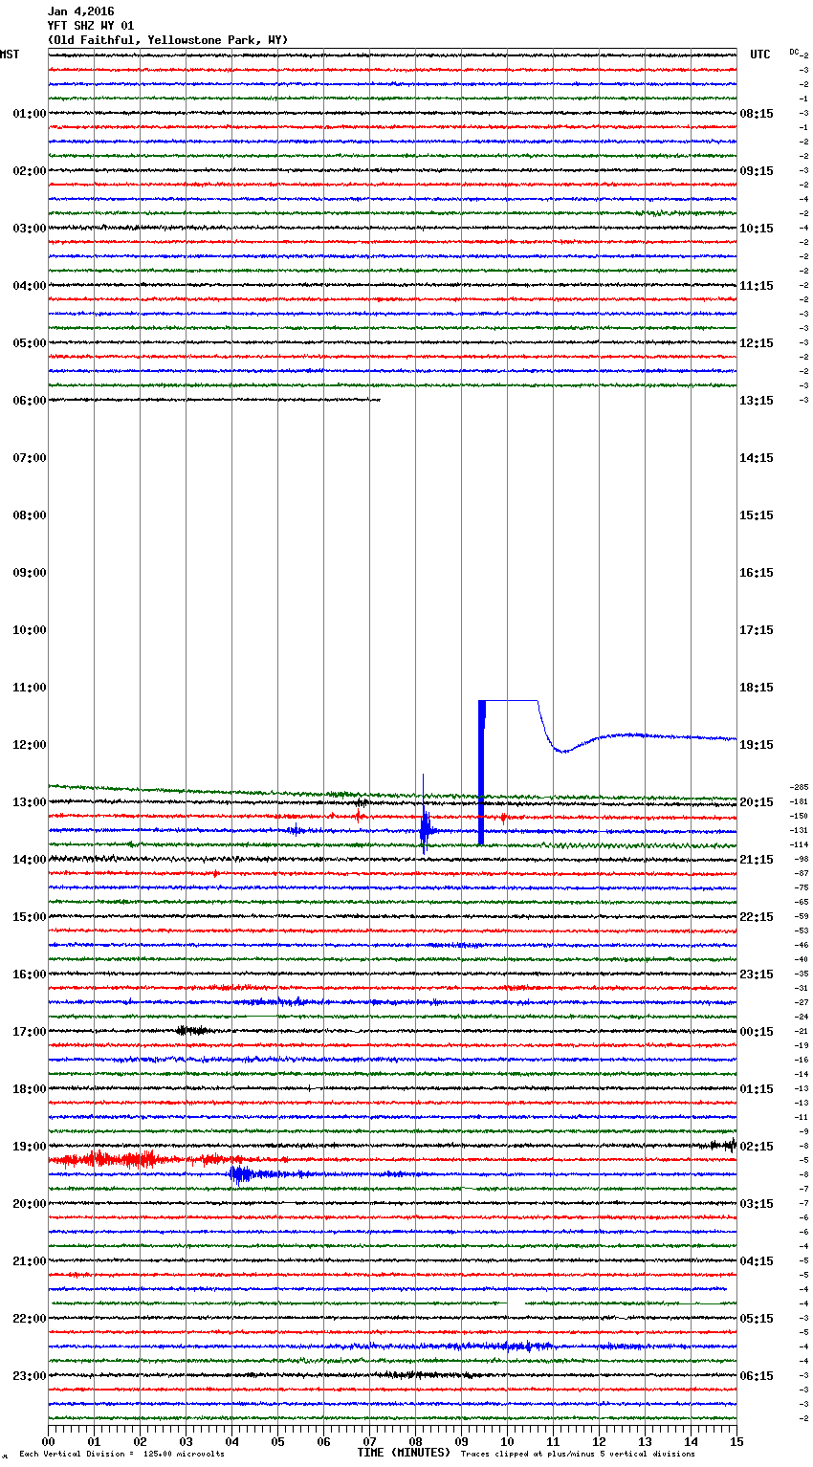
Task: Pick the '22:00' MST hour label
Action: coord(30,1319)
